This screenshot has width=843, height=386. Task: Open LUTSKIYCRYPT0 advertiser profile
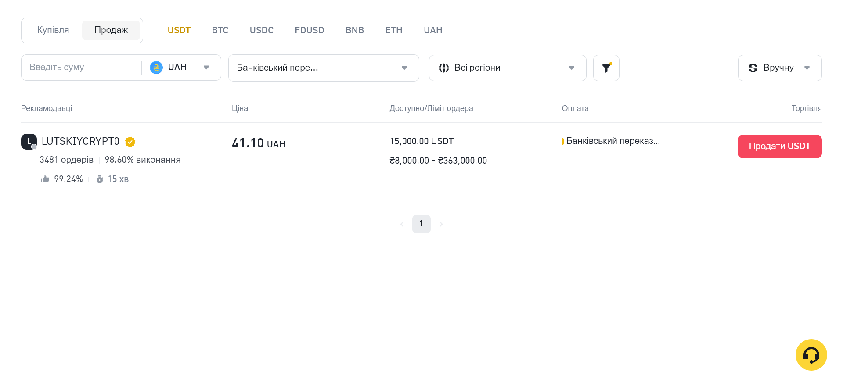(80, 141)
